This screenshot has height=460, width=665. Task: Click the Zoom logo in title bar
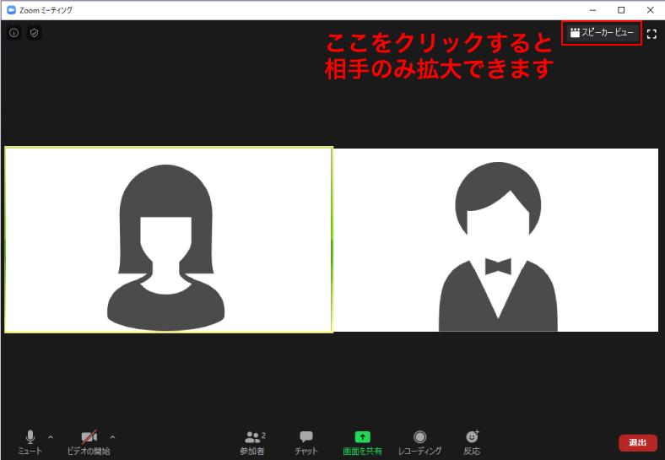click(10, 10)
